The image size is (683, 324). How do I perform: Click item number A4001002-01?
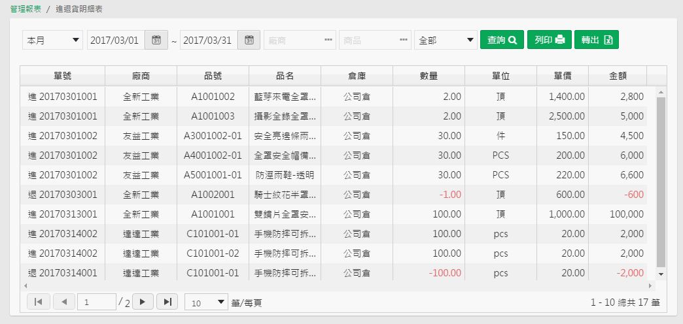pyautogui.click(x=213, y=155)
